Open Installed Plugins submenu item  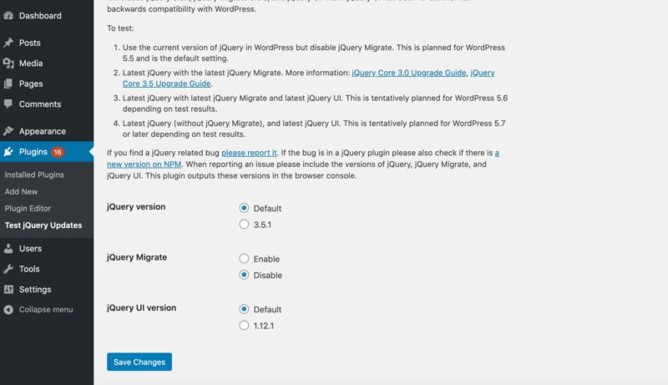pyautogui.click(x=34, y=175)
